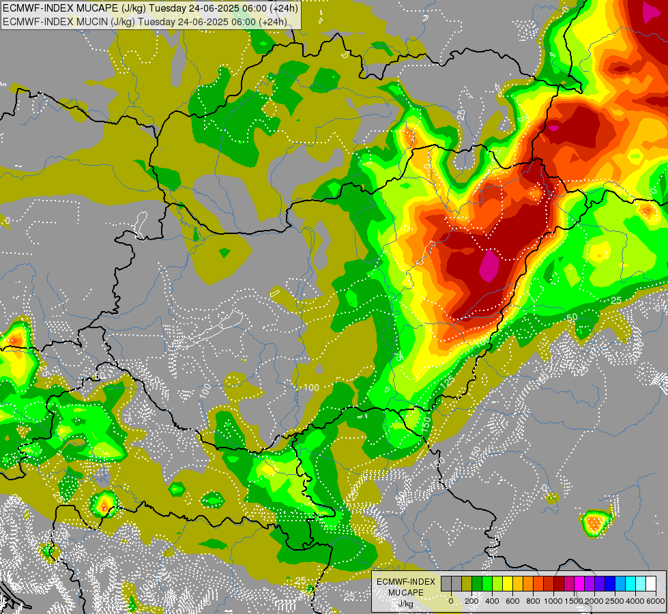Select the pure yellow legend swatch
This screenshot has height=614, width=668.
(508, 583)
